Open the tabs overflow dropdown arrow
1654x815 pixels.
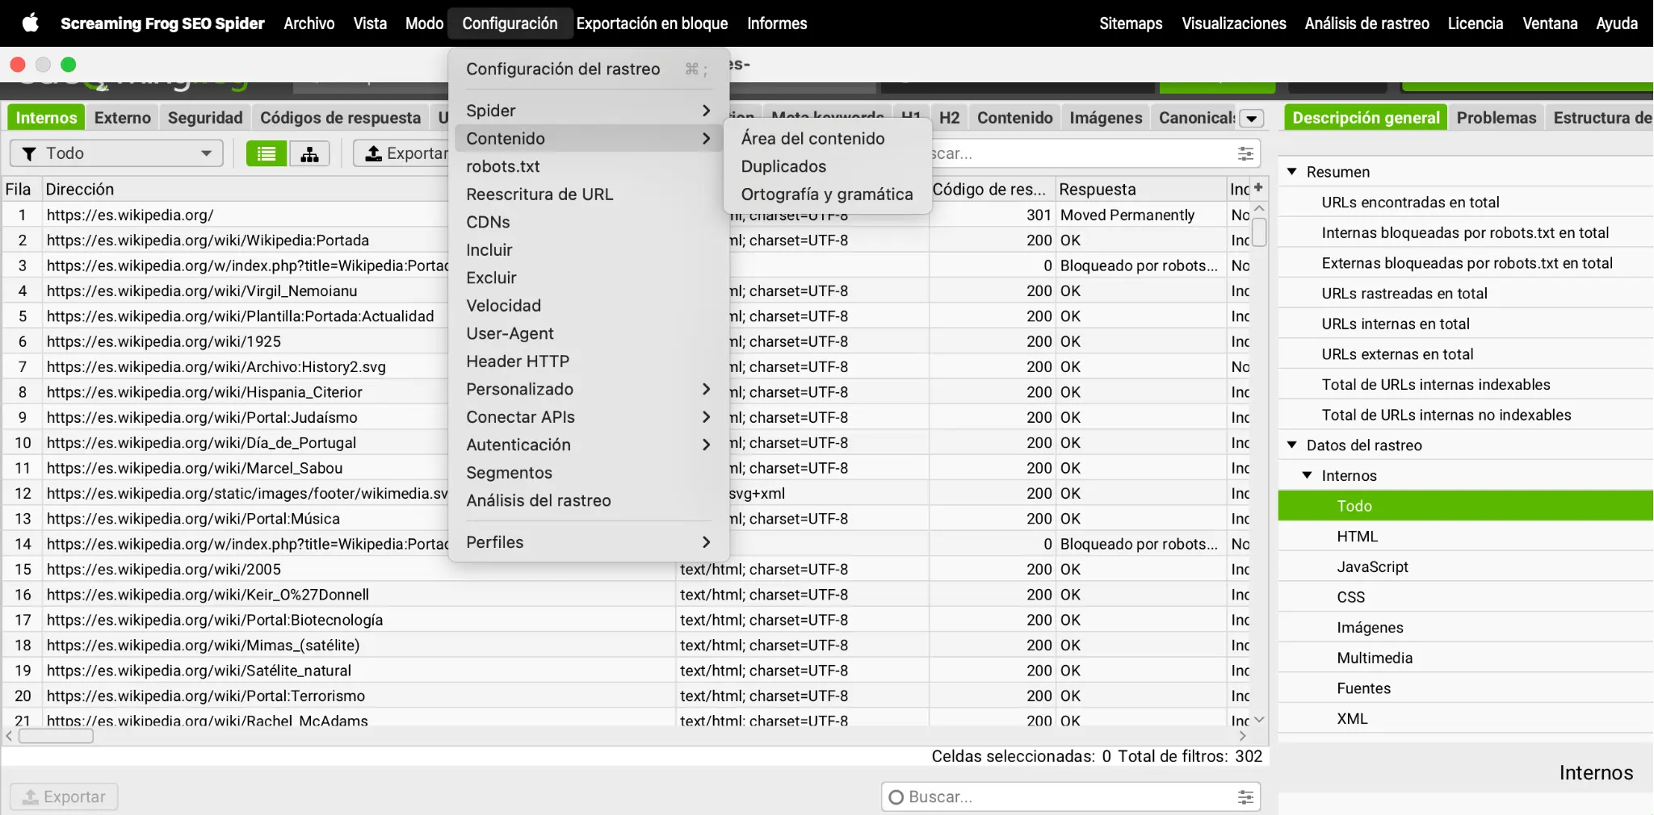coord(1252,119)
